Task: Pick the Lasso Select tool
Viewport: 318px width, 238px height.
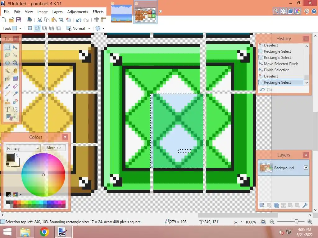Action: 7,55
